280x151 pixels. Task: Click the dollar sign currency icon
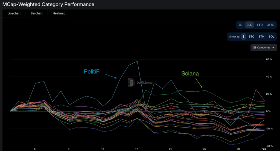pyautogui.click(x=243, y=36)
